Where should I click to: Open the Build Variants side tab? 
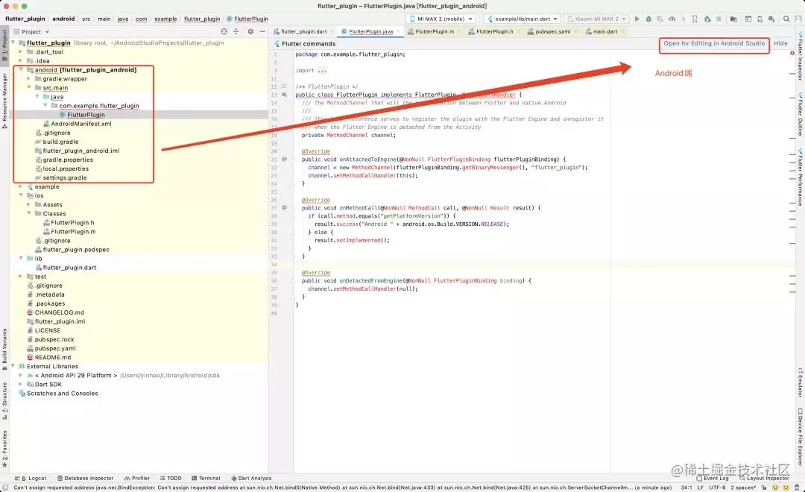[x=4, y=349]
